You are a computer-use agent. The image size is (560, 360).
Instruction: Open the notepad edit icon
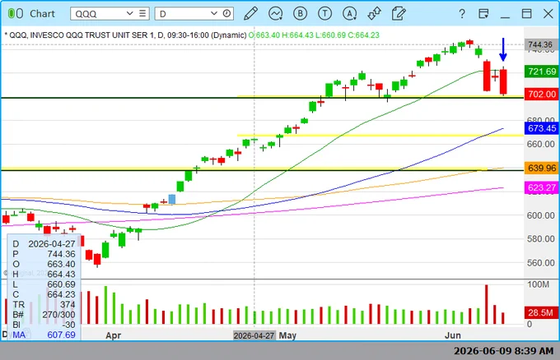coord(399,13)
